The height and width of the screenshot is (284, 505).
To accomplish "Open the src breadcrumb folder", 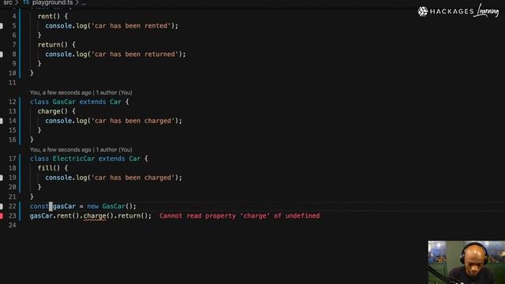I will click(8, 2).
